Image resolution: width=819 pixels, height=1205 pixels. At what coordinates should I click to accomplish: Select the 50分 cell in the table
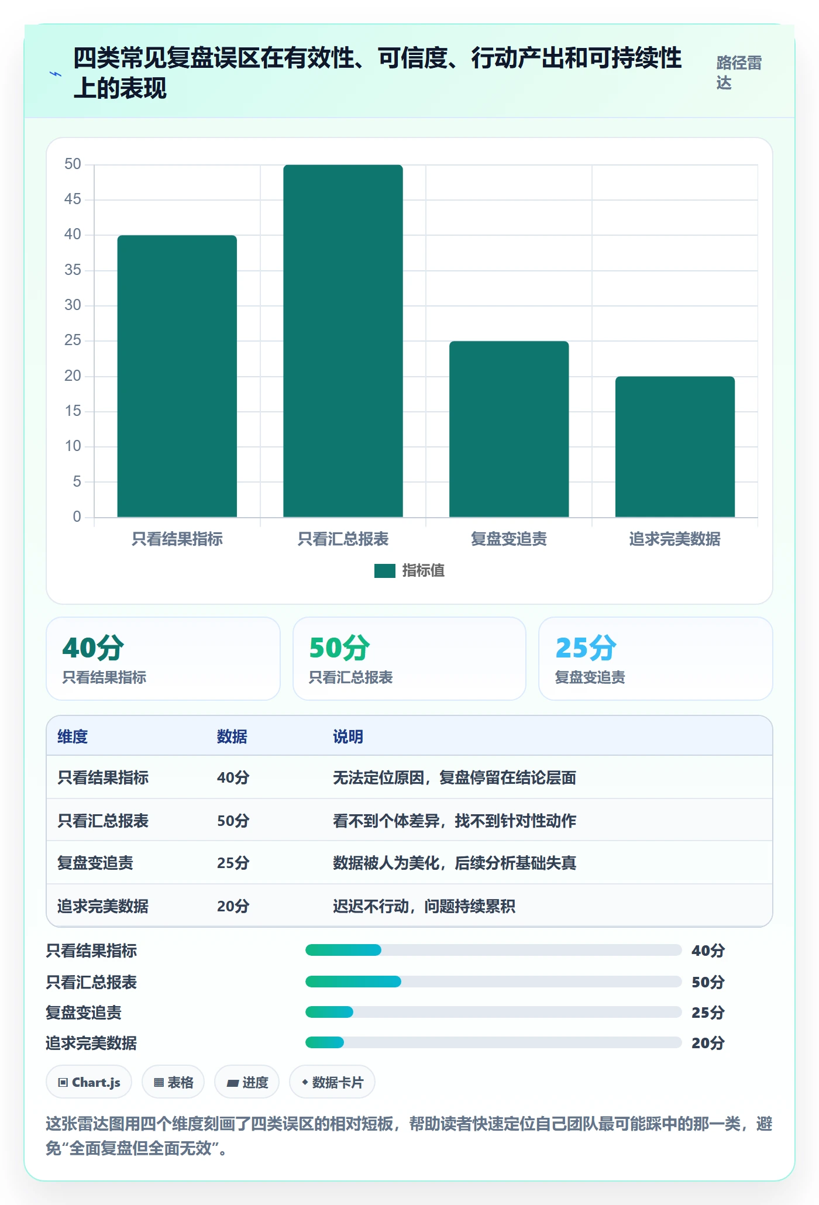click(x=233, y=821)
